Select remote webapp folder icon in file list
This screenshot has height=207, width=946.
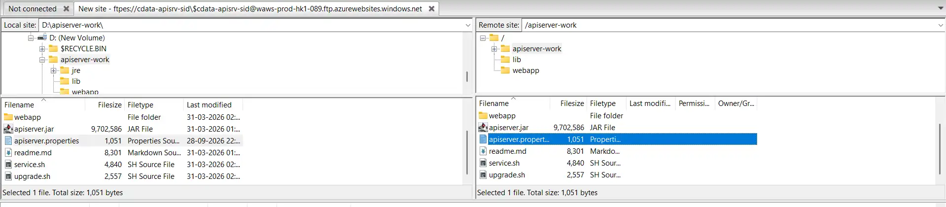coord(483,116)
